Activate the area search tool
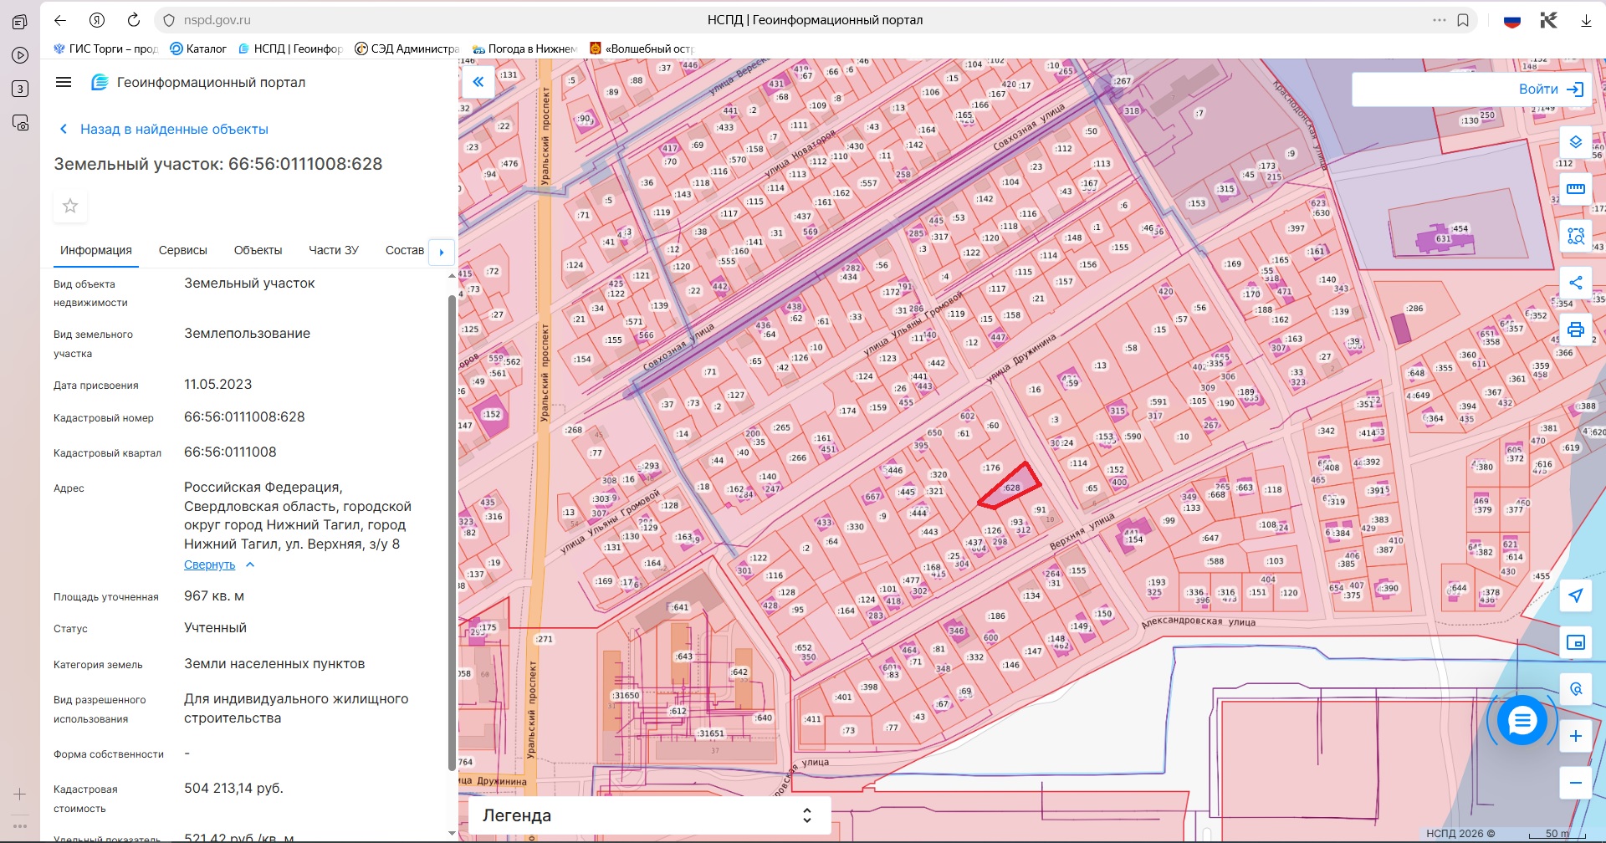This screenshot has width=1606, height=843. point(1575,236)
